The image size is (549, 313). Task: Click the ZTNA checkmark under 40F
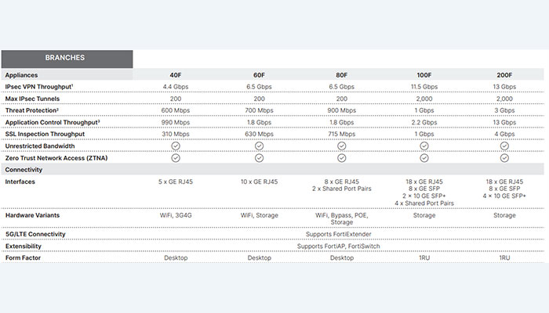click(x=176, y=157)
